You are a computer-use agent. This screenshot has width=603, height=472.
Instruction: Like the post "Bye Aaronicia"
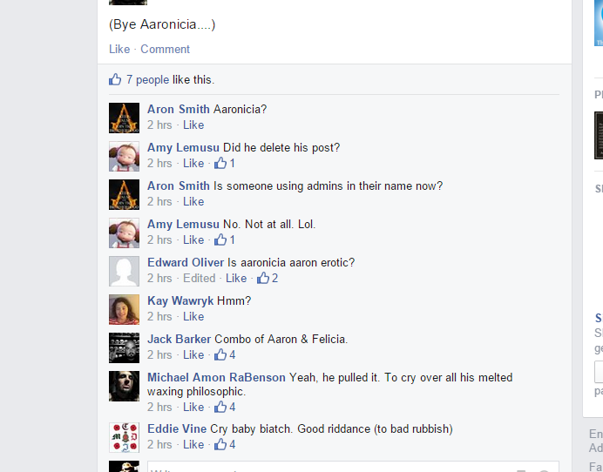[x=119, y=49]
